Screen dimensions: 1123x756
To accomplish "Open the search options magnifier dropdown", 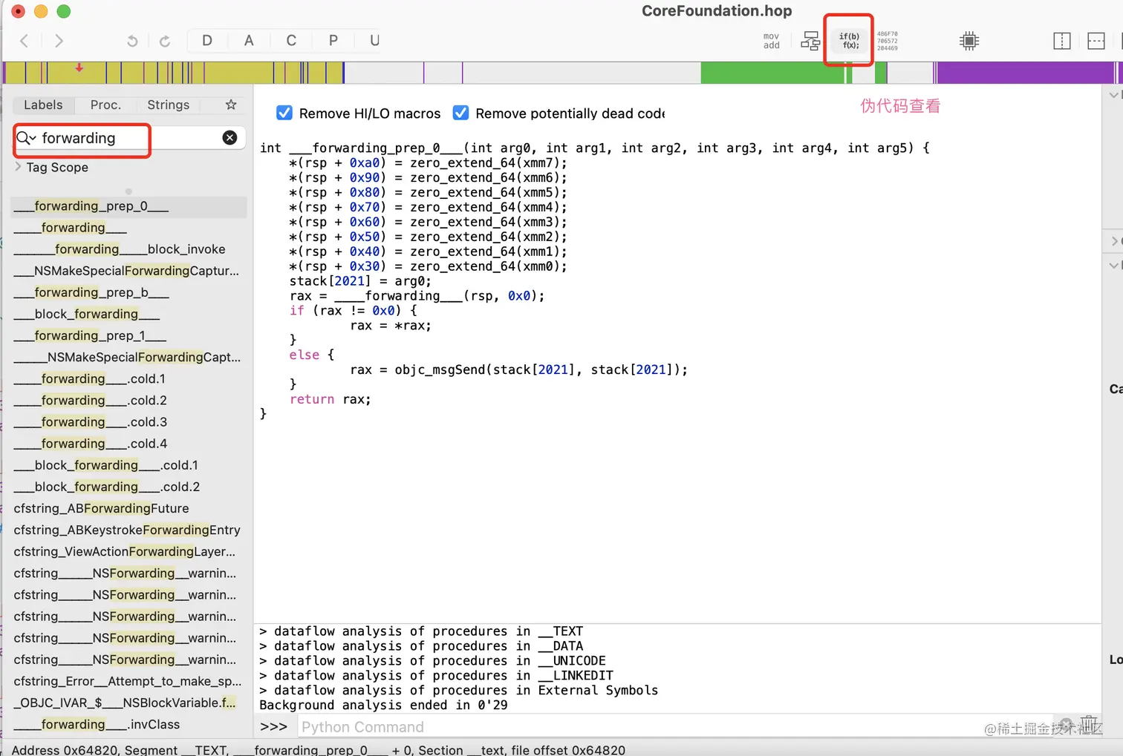I will coord(26,138).
